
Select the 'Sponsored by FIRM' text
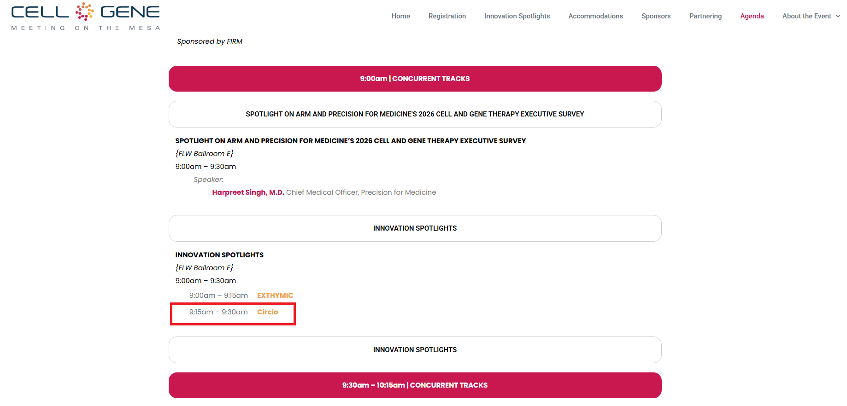coord(210,41)
